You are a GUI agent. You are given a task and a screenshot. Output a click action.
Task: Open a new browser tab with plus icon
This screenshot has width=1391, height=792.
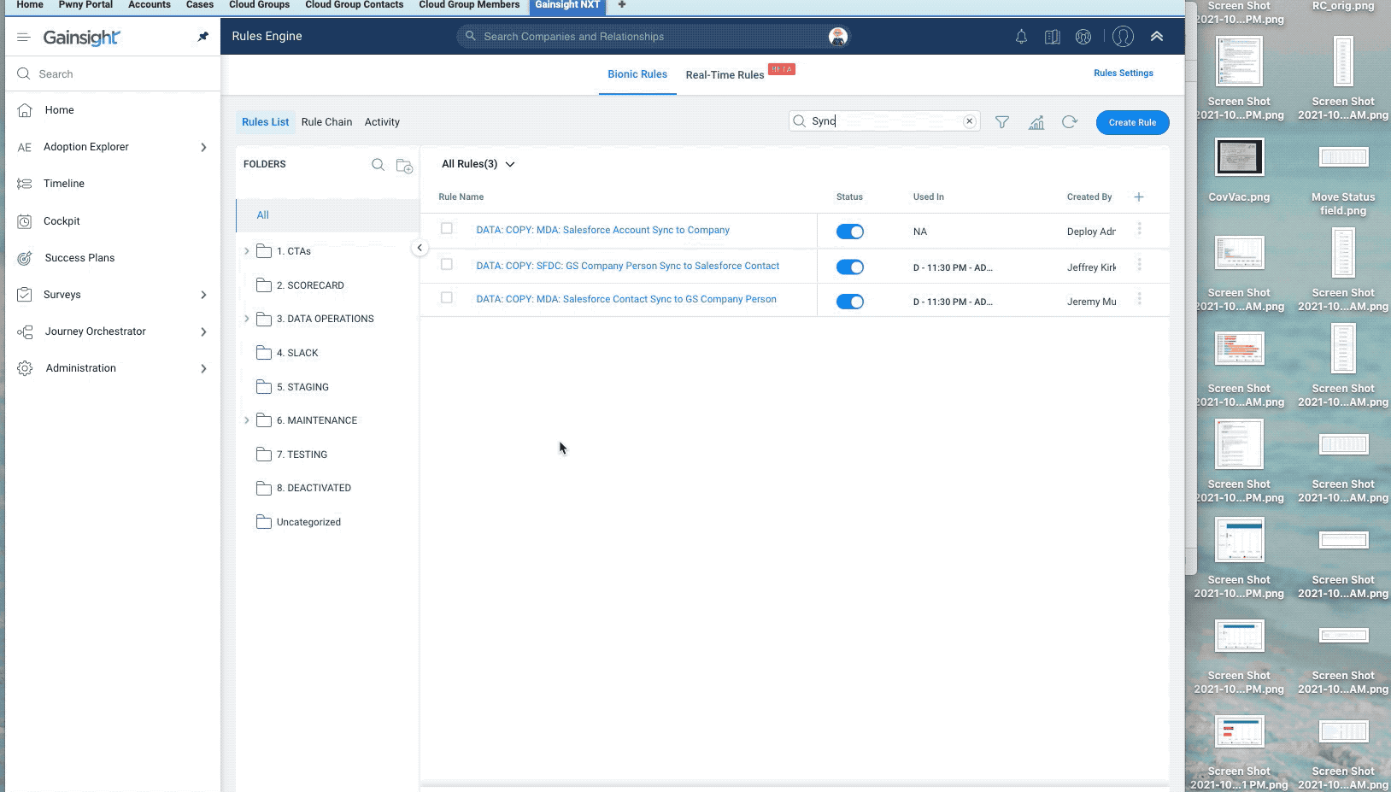pyautogui.click(x=622, y=5)
